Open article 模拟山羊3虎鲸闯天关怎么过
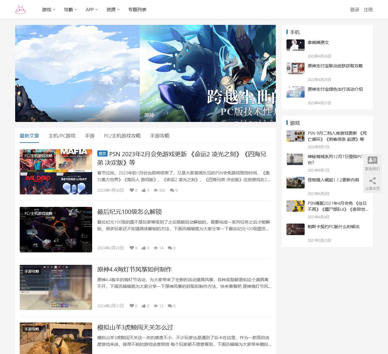Viewport: 388px width, 354px height. click(x=135, y=327)
